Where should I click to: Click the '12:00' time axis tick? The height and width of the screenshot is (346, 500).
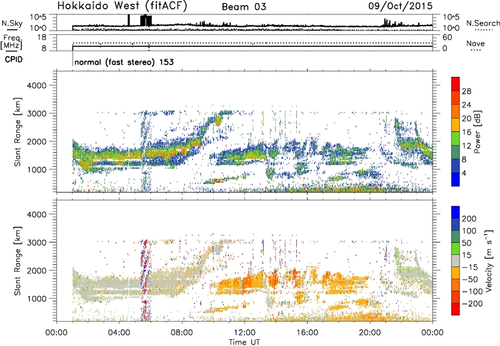[244, 333]
